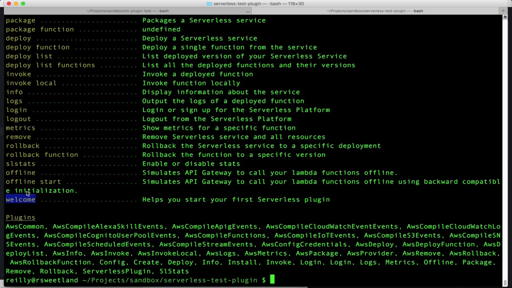Click the 'invoke local' command name

point(31,83)
